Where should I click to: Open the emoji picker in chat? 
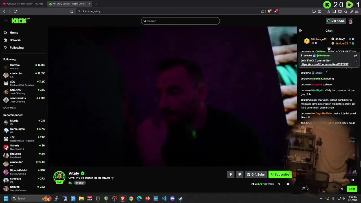pyautogui.click(x=353, y=180)
